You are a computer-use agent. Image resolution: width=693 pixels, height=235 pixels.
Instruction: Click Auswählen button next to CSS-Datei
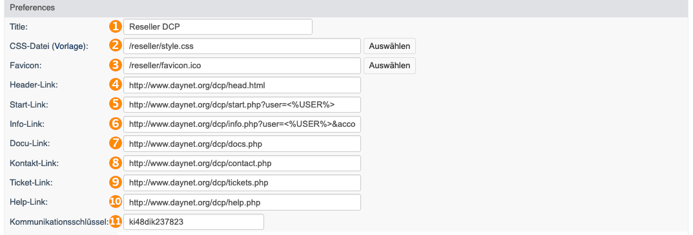point(389,46)
